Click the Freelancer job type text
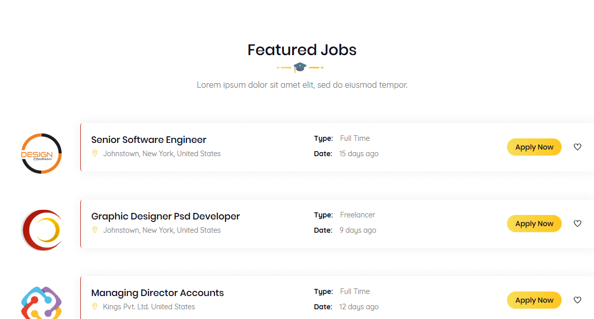 (x=357, y=215)
